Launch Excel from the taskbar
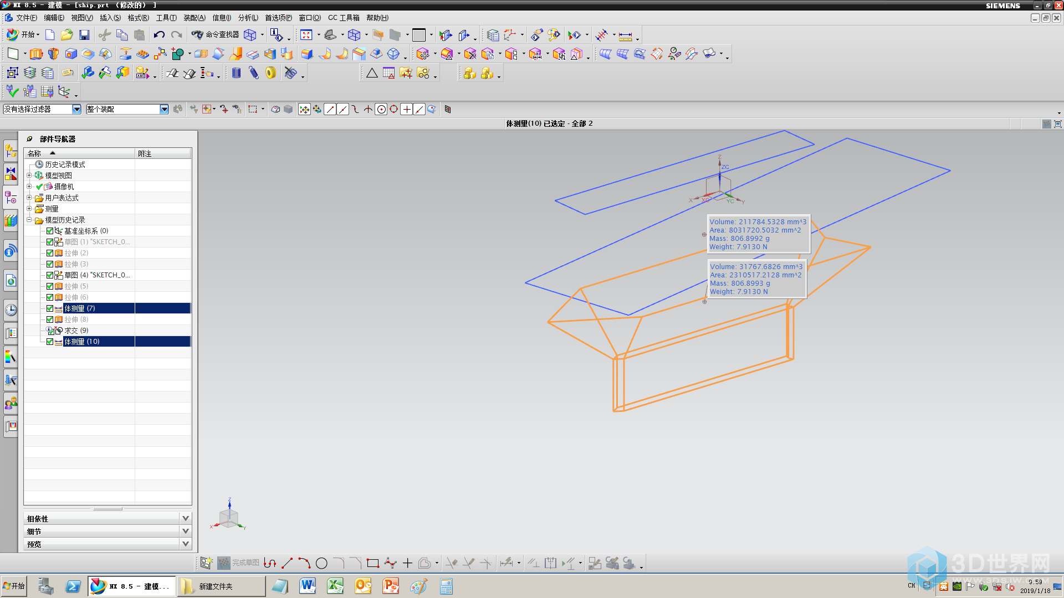Screen dimensions: 1064x598 coord(335,586)
